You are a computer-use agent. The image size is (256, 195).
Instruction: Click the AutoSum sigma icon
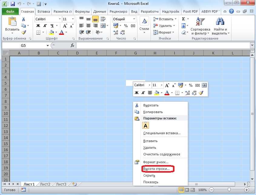(183, 19)
